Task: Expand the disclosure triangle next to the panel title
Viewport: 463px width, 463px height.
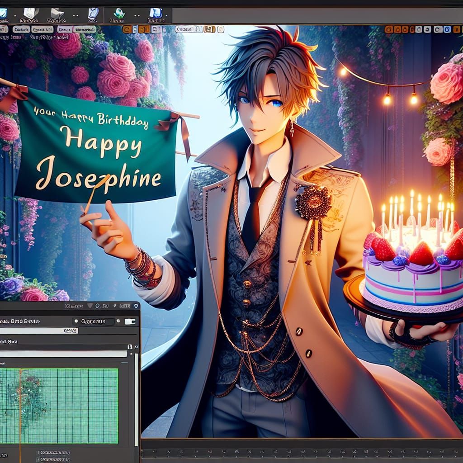Action: point(114,306)
